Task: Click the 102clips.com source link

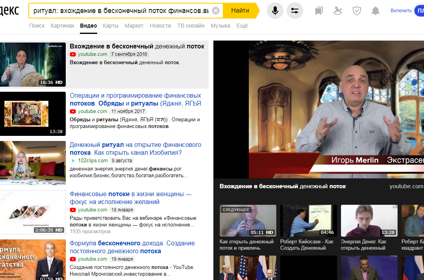Action: [x=93, y=160]
